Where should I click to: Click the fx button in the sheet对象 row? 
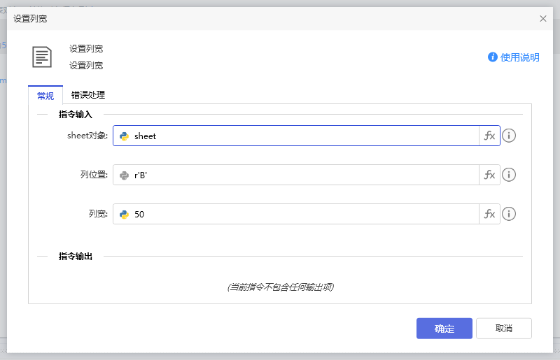tap(489, 136)
